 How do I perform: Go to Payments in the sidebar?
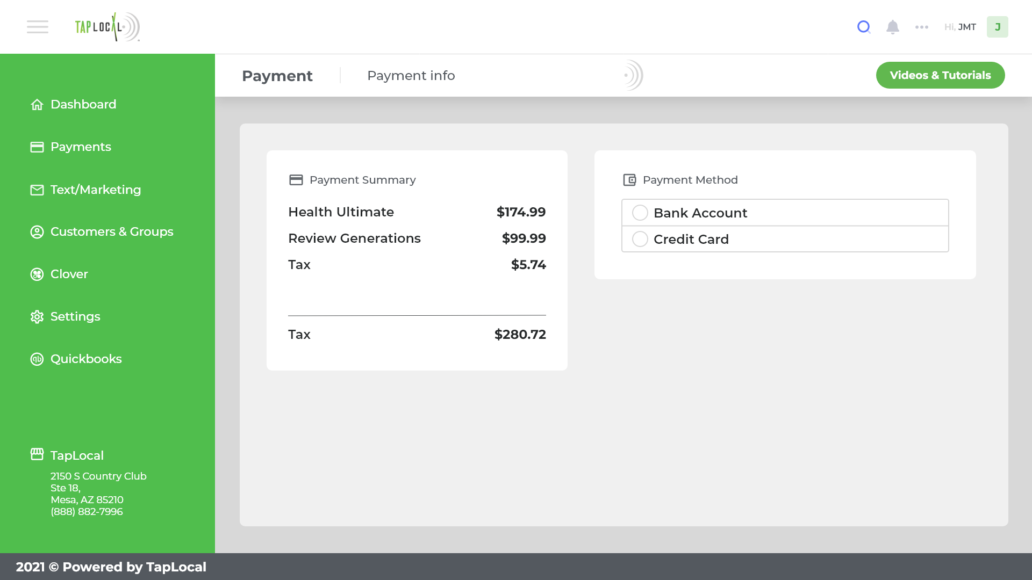[81, 147]
